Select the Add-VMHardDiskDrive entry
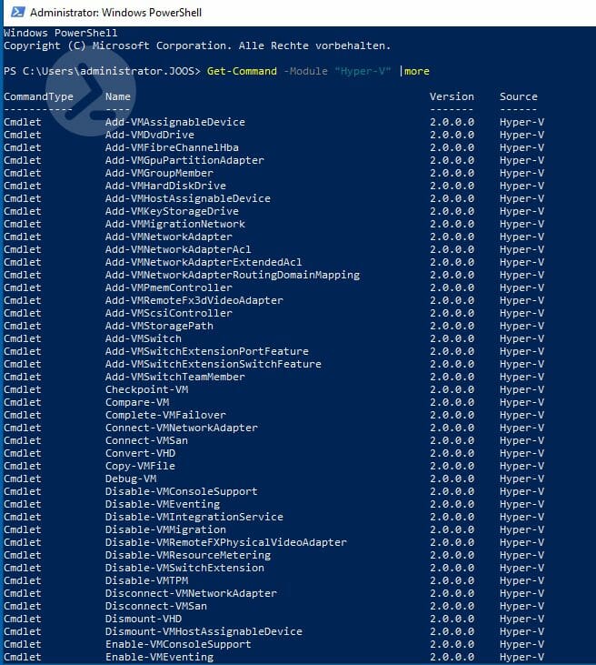This screenshot has width=596, height=665. (165, 186)
